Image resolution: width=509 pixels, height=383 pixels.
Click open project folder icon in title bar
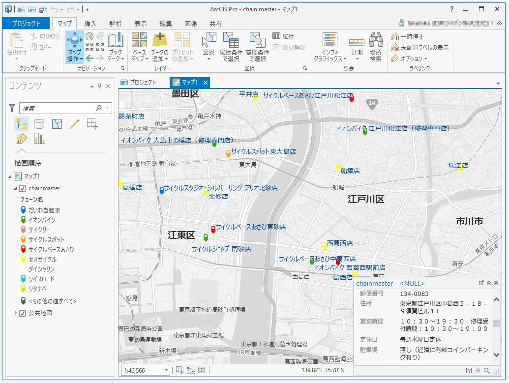pos(32,9)
